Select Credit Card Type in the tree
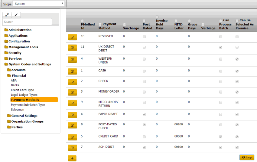The height and width of the screenshot is (162, 257). tap(22, 90)
